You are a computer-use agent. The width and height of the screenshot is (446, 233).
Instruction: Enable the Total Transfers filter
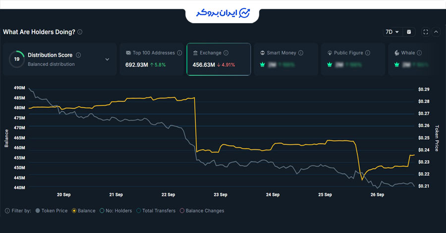tap(156, 211)
